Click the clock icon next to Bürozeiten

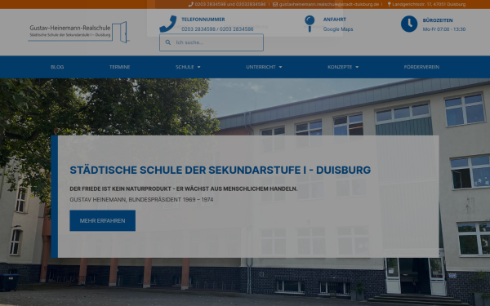click(409, 24)
